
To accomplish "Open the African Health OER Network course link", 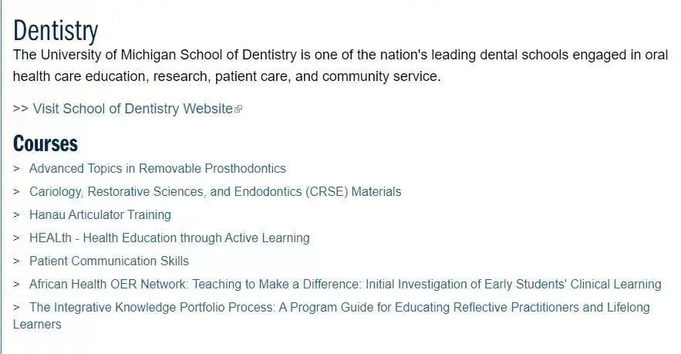I will pyautogui.click(x=345, y=284).
